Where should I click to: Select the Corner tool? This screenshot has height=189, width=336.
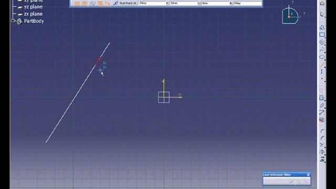click(322, 131)
